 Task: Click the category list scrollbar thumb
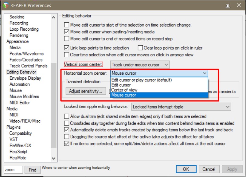point(53,105)
